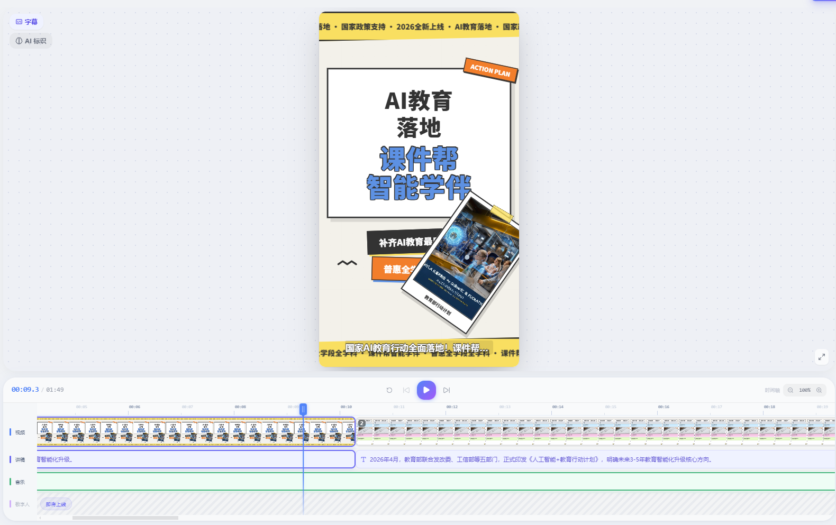
Task: Play the video preview
Action: coord(426,390)
